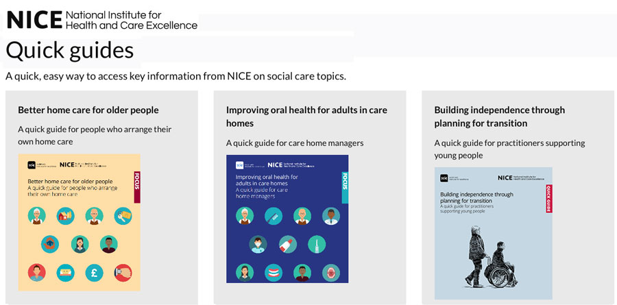The height and width of the screenshot is (305, 617).
Task: Click the SCIE logo on the transition guide cover
Action: (x=444, y=178)
